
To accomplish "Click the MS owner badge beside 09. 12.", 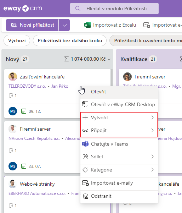I will pos(13,111).
